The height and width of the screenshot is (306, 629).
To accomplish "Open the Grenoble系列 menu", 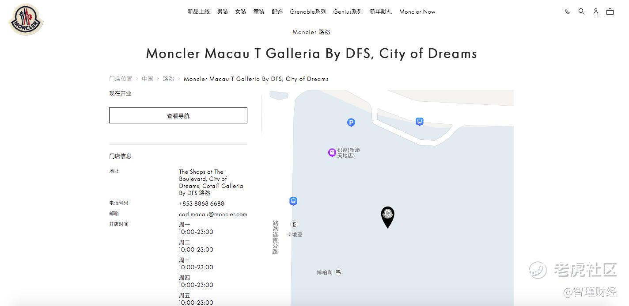I will (308, 11).
